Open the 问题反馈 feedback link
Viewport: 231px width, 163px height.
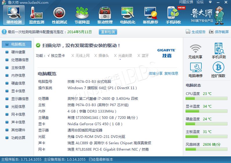click(186, 2)
